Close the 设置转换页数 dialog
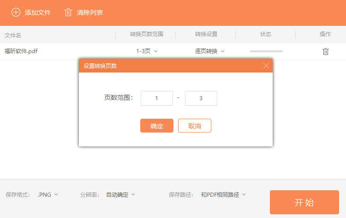 (x=266, y=66)
